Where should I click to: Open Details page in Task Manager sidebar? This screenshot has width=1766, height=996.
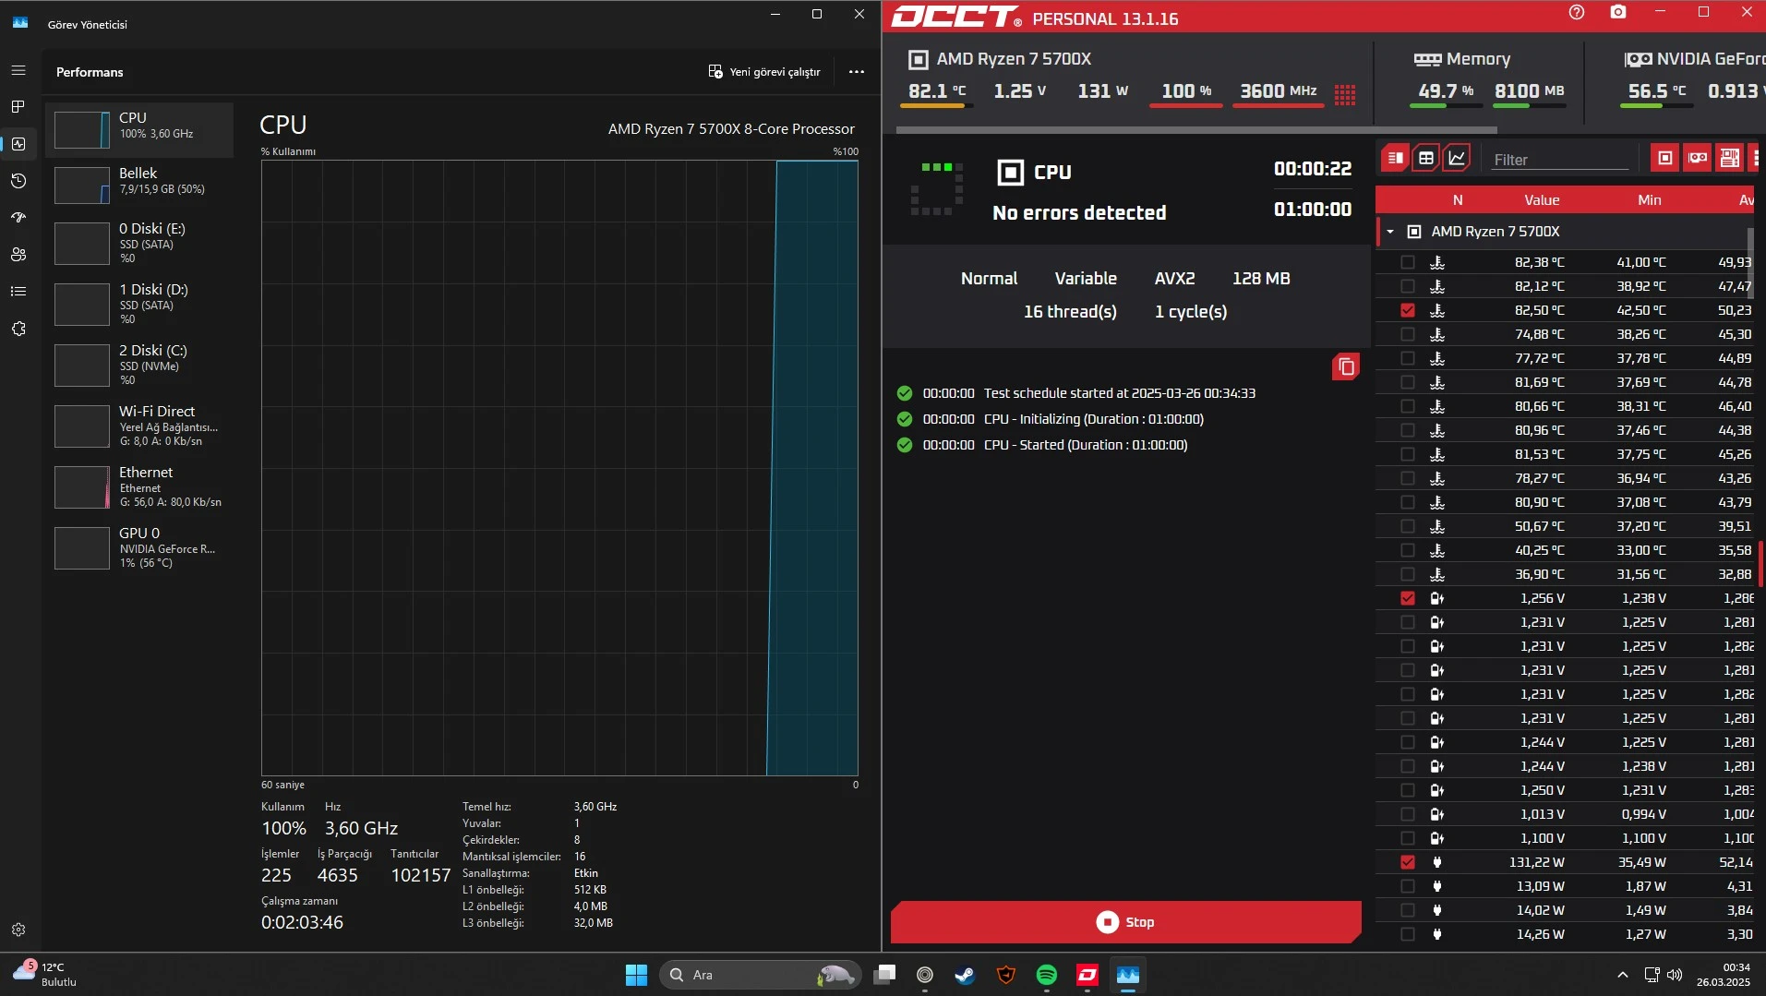(x=18, y=292)
